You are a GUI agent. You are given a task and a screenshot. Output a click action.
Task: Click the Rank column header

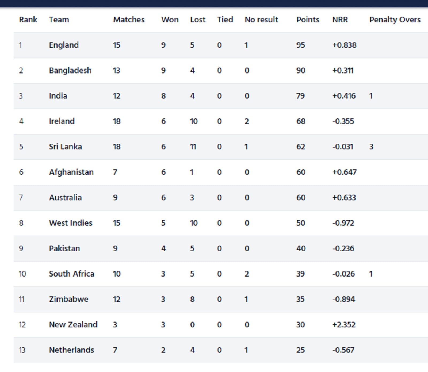click(x=28, y=20)
